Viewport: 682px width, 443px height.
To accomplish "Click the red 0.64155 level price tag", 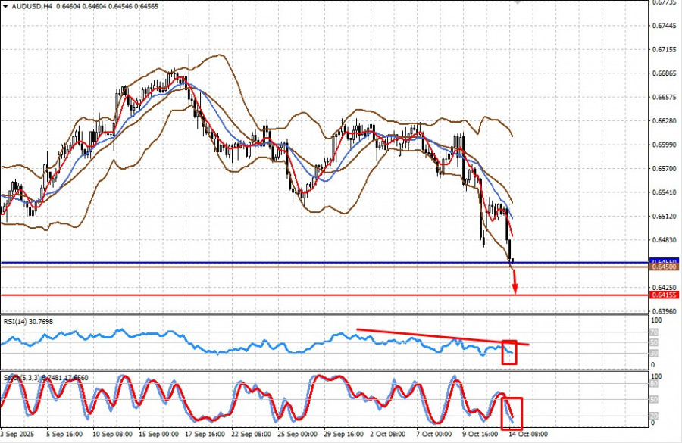I will [x=664, y=295].
